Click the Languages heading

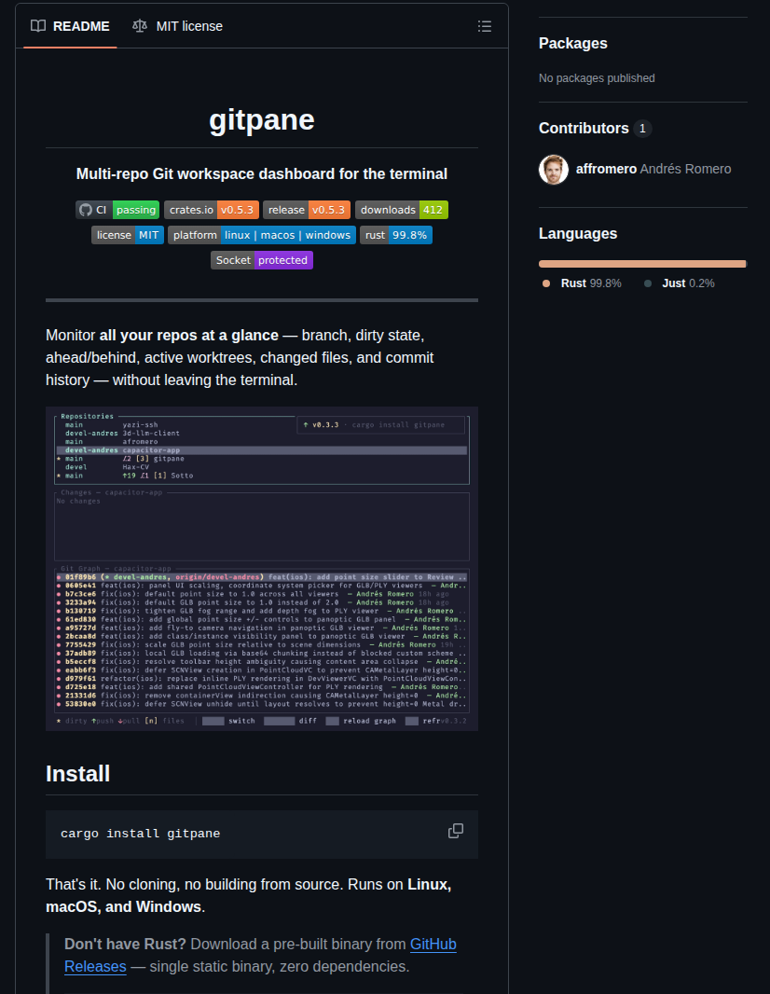point(578,233)
